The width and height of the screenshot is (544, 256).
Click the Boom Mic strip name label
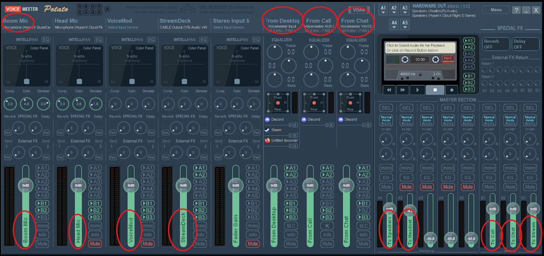pyautogui.click(x=15, y=21)
